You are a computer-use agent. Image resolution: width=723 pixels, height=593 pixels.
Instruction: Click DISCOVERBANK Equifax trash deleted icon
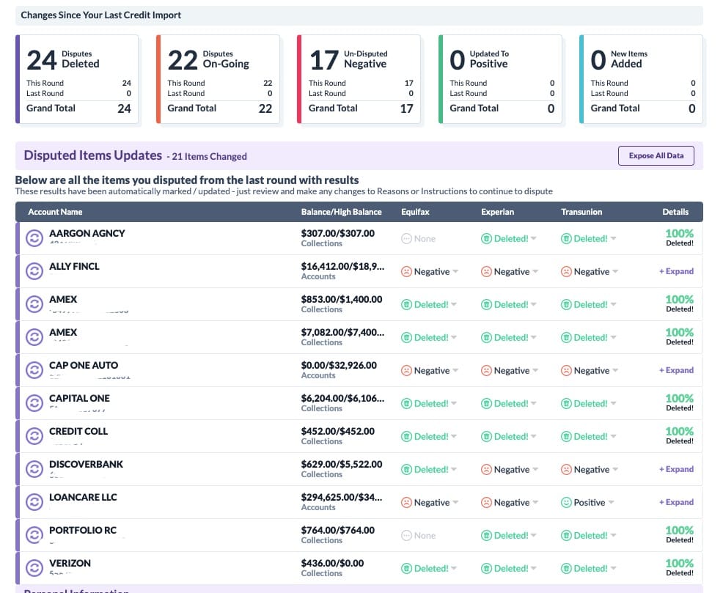[406, 470]
